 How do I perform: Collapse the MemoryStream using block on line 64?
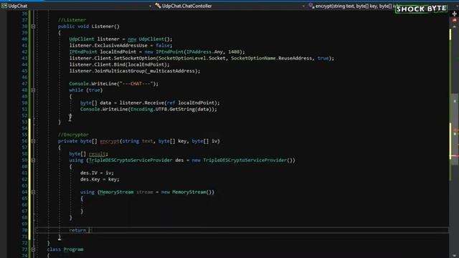(33, 192)
